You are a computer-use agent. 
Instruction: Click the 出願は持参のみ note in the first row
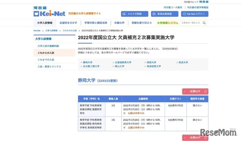tap(136, 113)
